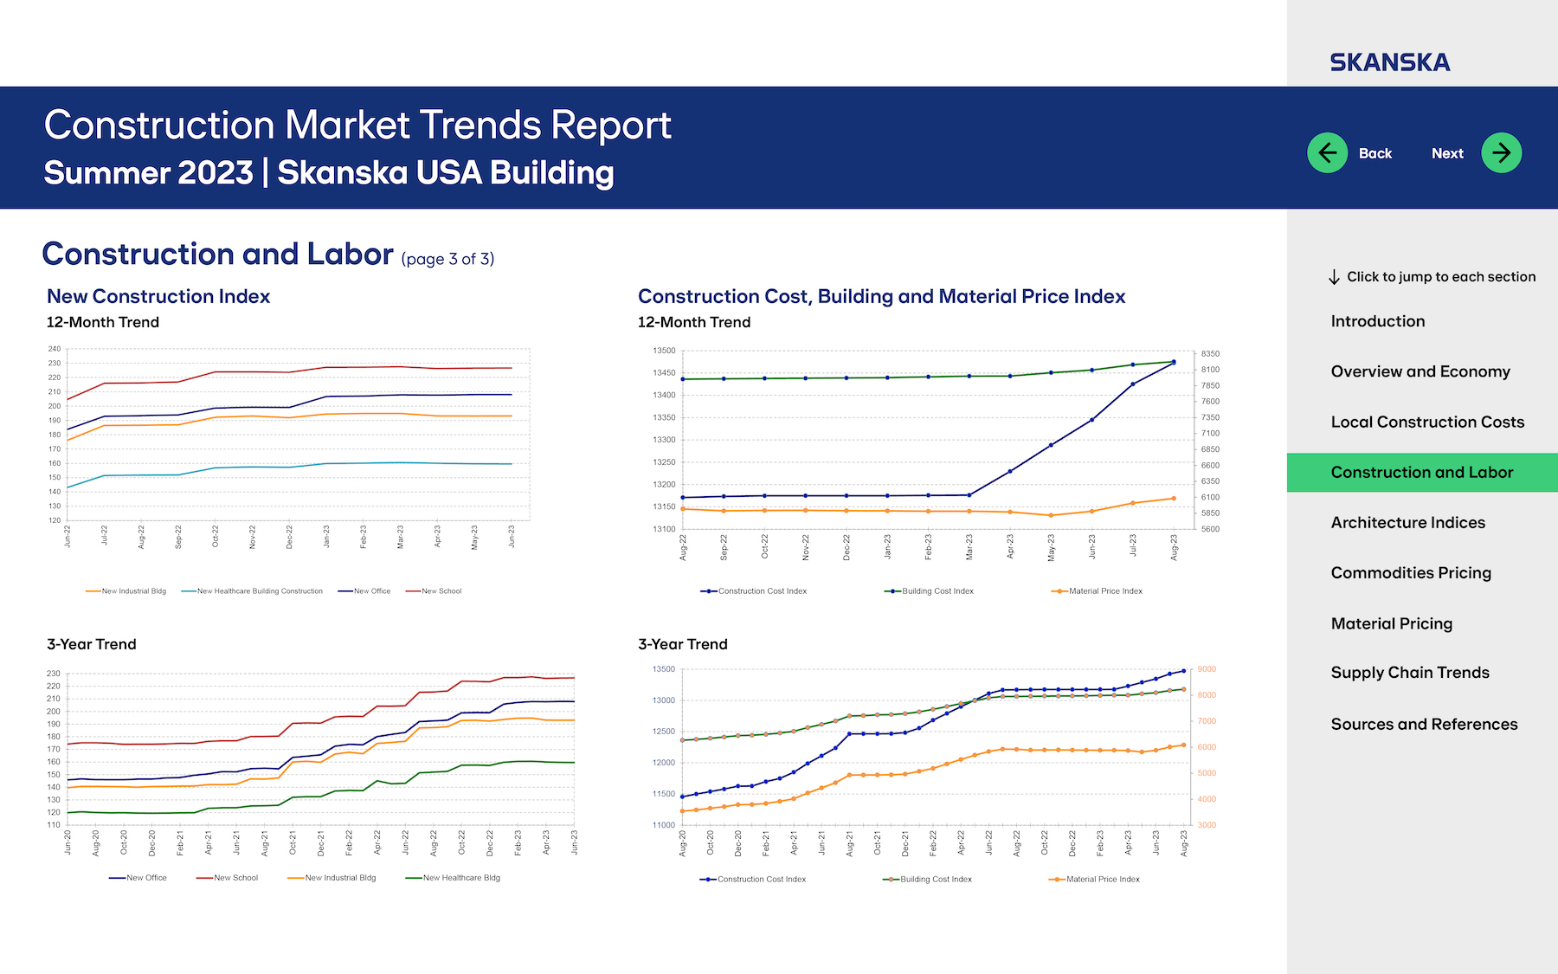Click the 9000 right-axis label on 3-year chart
This screenshot has height=974, width=1558.
pos(1207,669)
